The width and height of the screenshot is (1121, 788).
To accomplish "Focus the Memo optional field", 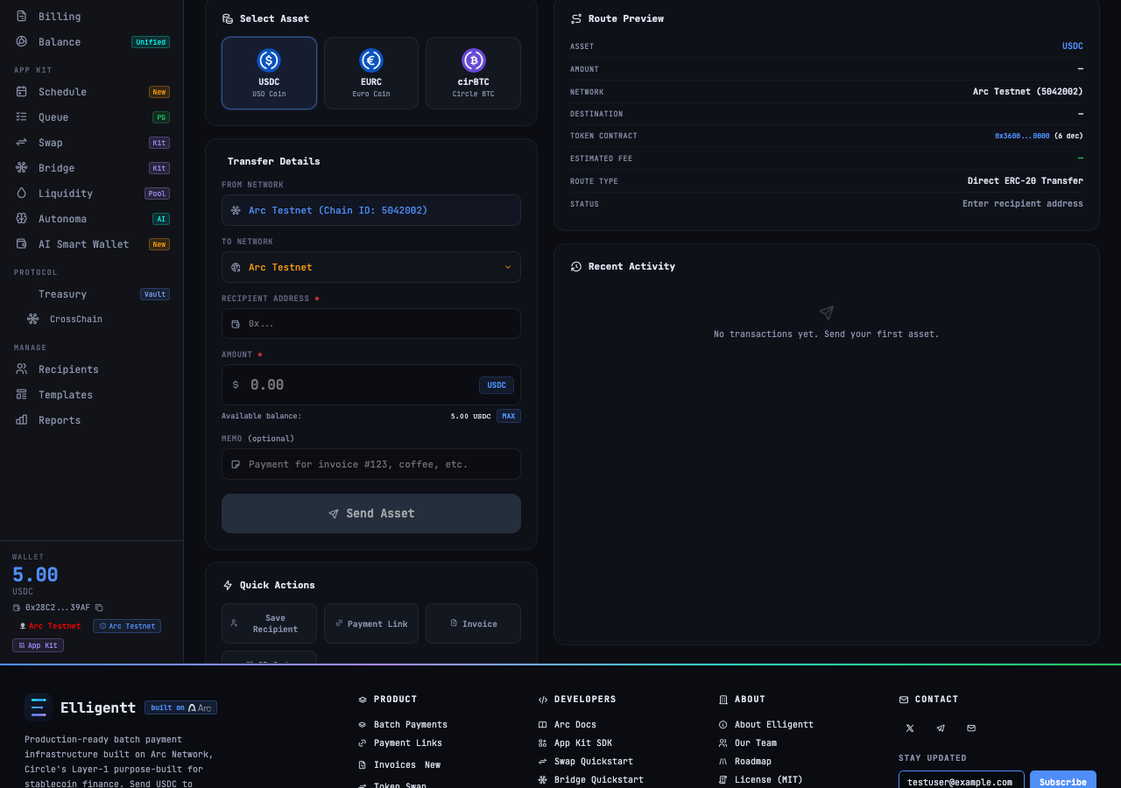I will tap(371, 464).
